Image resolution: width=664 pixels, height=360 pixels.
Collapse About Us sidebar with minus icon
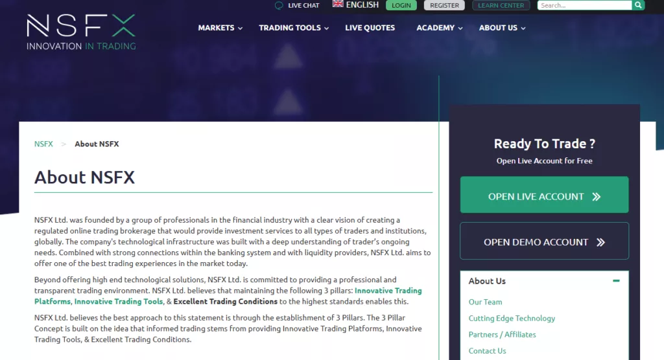[x=616, y=280]
